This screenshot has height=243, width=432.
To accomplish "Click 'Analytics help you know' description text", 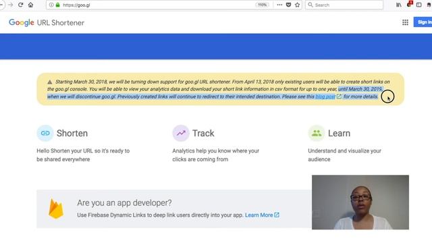I will [216, 155].
